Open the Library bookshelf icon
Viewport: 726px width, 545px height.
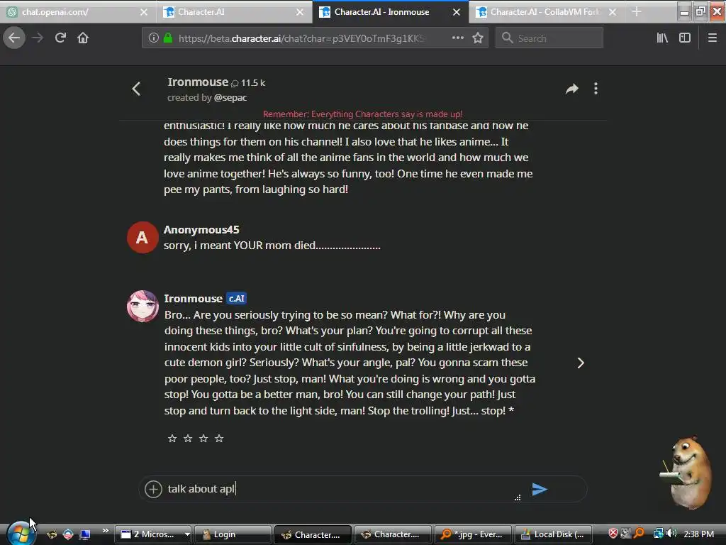pos(662,38)
